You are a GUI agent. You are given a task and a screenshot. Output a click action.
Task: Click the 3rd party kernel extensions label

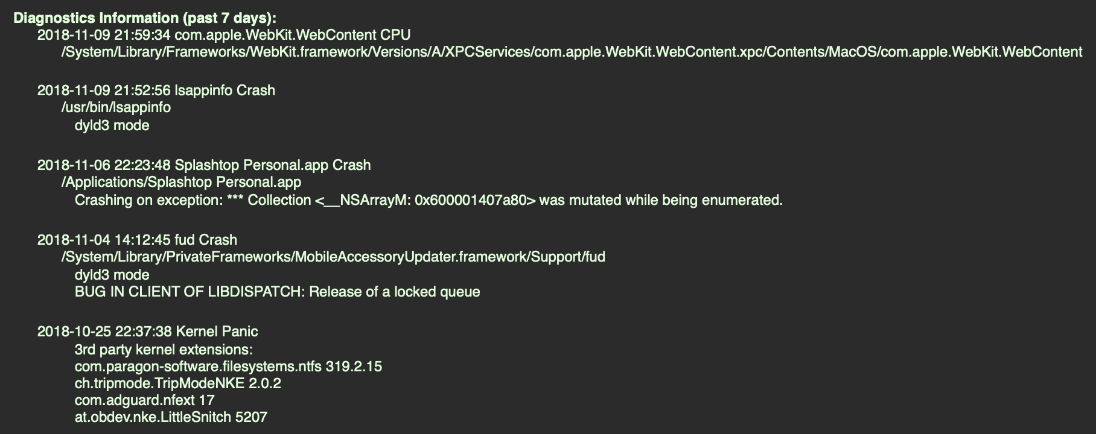click(x=163, y=350)
